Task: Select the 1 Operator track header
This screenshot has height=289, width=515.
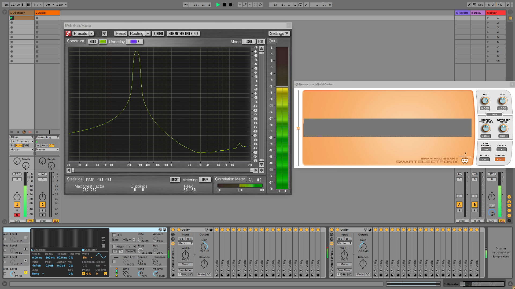Action: tap(22, 13)
